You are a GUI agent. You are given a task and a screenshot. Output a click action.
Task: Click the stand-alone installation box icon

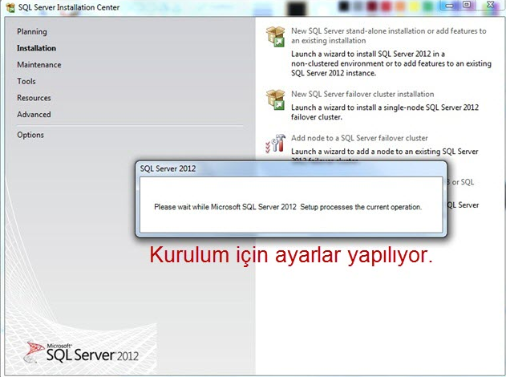pyautogui.click(x=275, y=36)
